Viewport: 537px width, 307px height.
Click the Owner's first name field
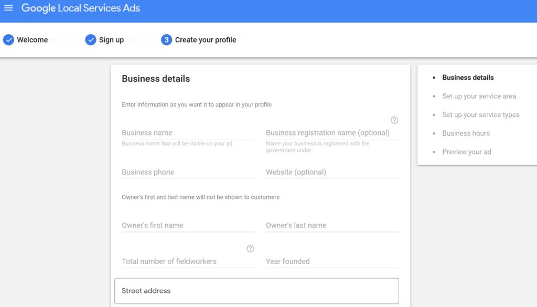click(188, 225)
